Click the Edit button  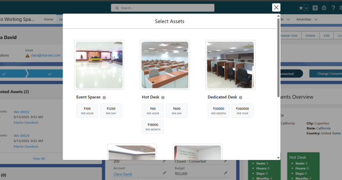click(326, 36)
